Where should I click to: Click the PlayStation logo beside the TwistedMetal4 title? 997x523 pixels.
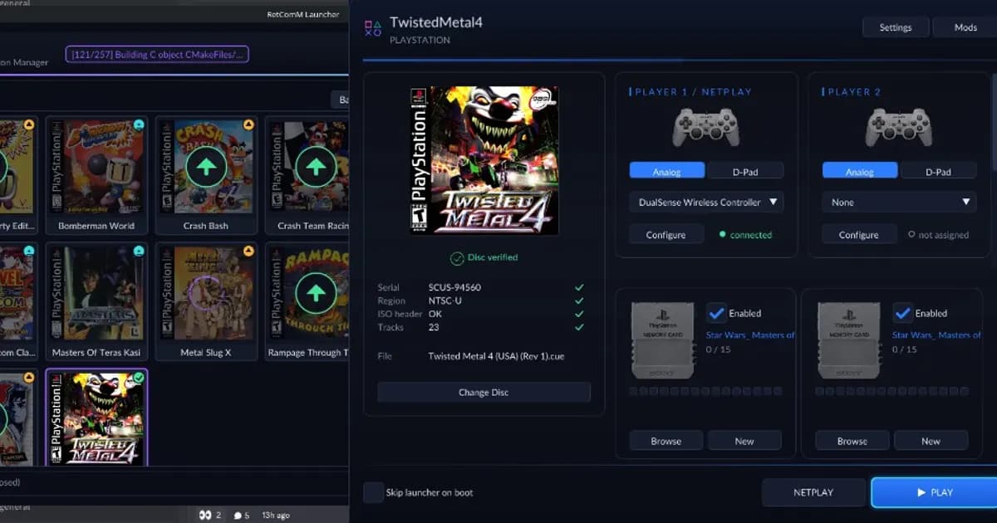[373, 29]
